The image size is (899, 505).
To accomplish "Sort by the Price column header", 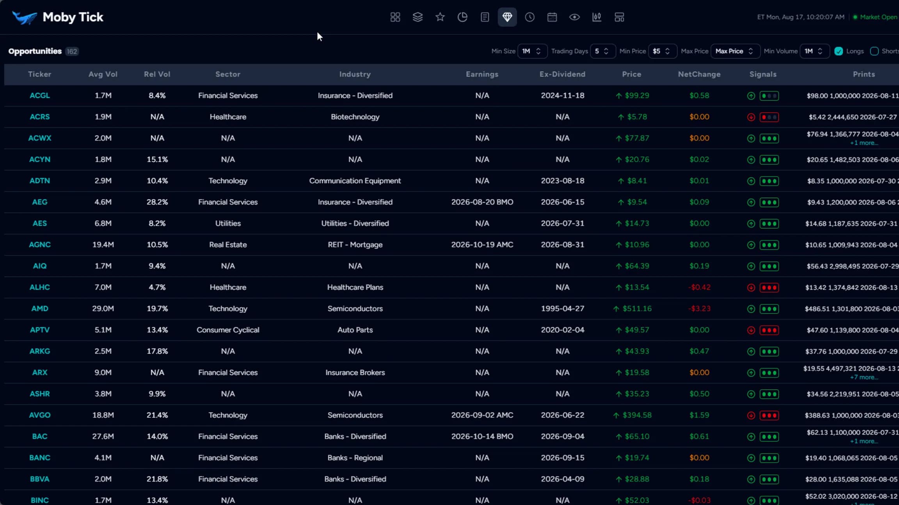I will 631,74.
